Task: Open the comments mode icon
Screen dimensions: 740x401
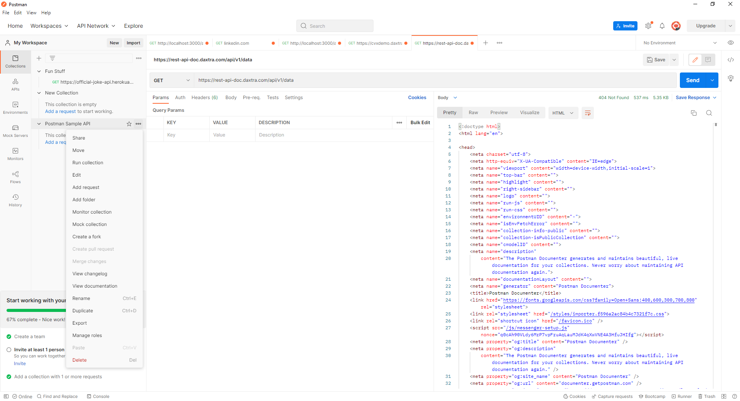Action: coord(708,60)
